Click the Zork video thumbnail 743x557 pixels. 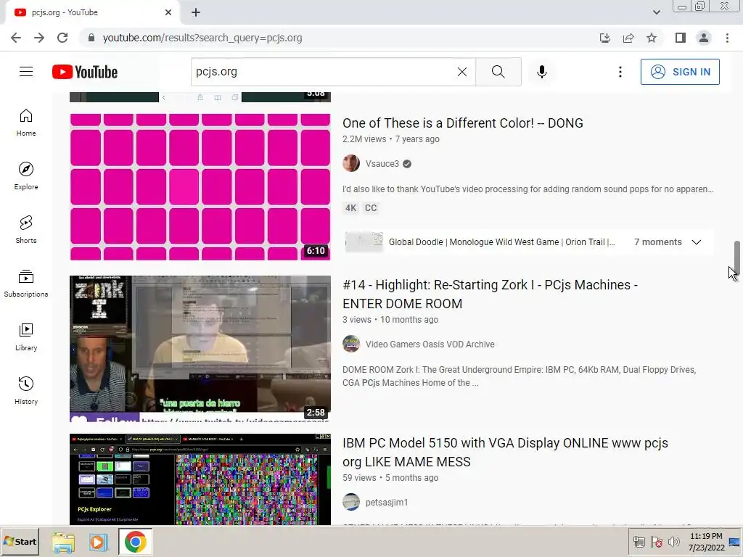[200, 349]
